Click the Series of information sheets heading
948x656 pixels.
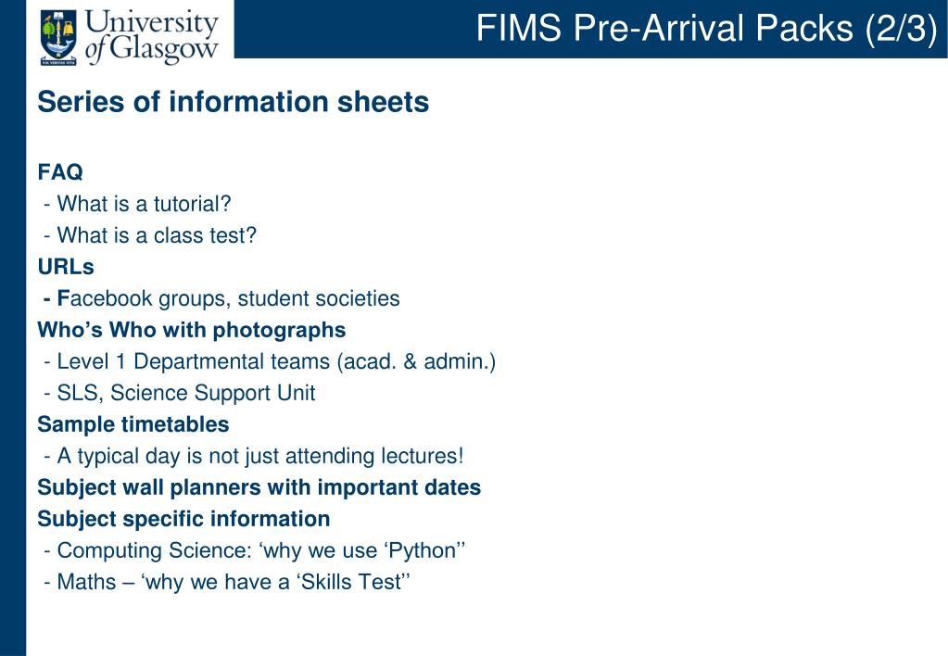(x=234, y=102)
